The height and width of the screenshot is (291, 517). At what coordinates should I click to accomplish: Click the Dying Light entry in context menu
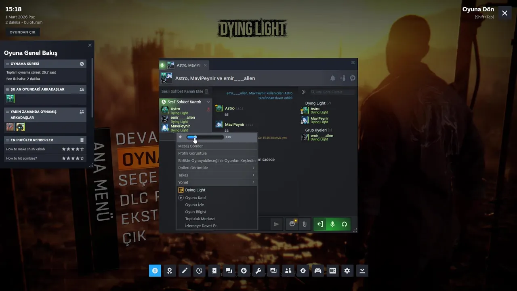point(217,190)
